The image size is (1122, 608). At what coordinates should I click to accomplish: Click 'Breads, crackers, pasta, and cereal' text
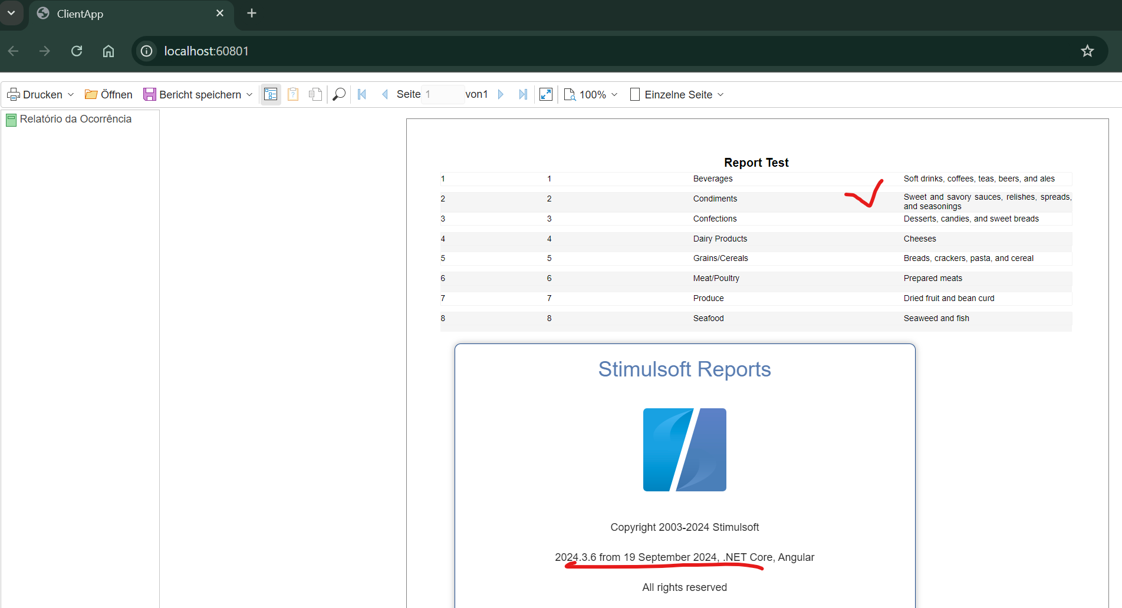click(968, 258)
